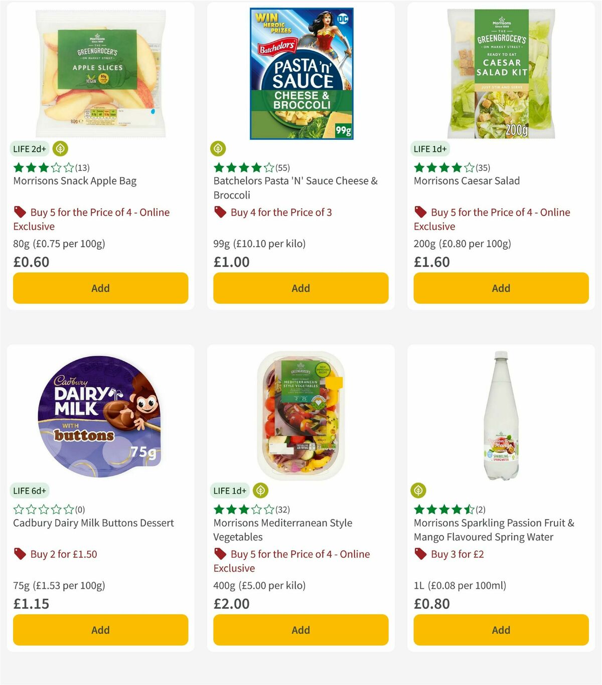The height and width of the screenshot is (685, 602).
Task: Click the tag icon beside 'Buy 4 for the Price of 3'
Action: click(x=220, y=212)
